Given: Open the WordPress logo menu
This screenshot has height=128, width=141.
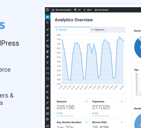Looking at the screenshot, I should coord(47,10).
